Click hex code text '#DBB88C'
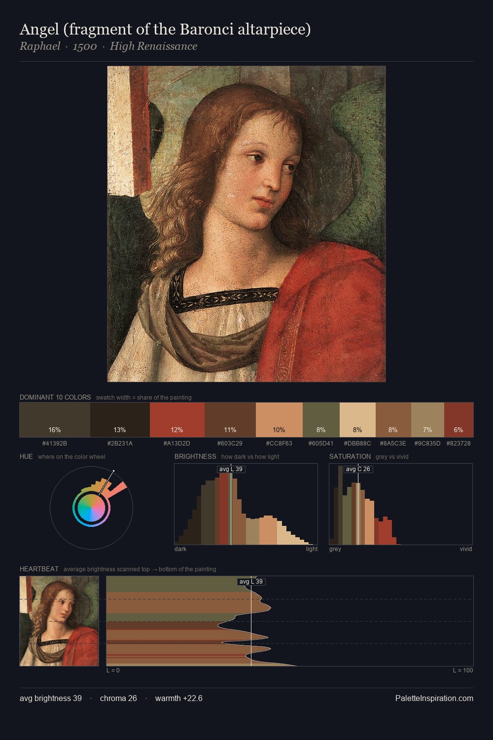This screenshot has width=493, height=740. click(x=357, y=444)
